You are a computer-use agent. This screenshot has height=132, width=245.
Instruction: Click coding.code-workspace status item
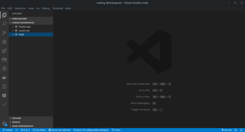[96, 130]
